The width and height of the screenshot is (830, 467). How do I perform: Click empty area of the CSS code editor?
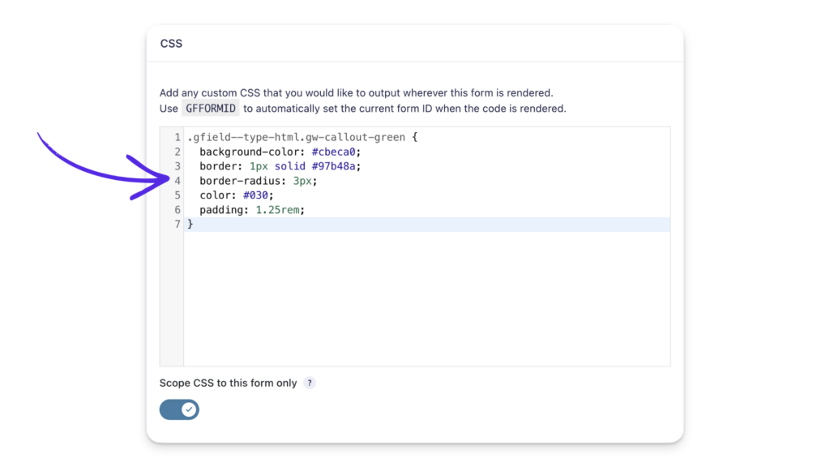tap(426, 299)
